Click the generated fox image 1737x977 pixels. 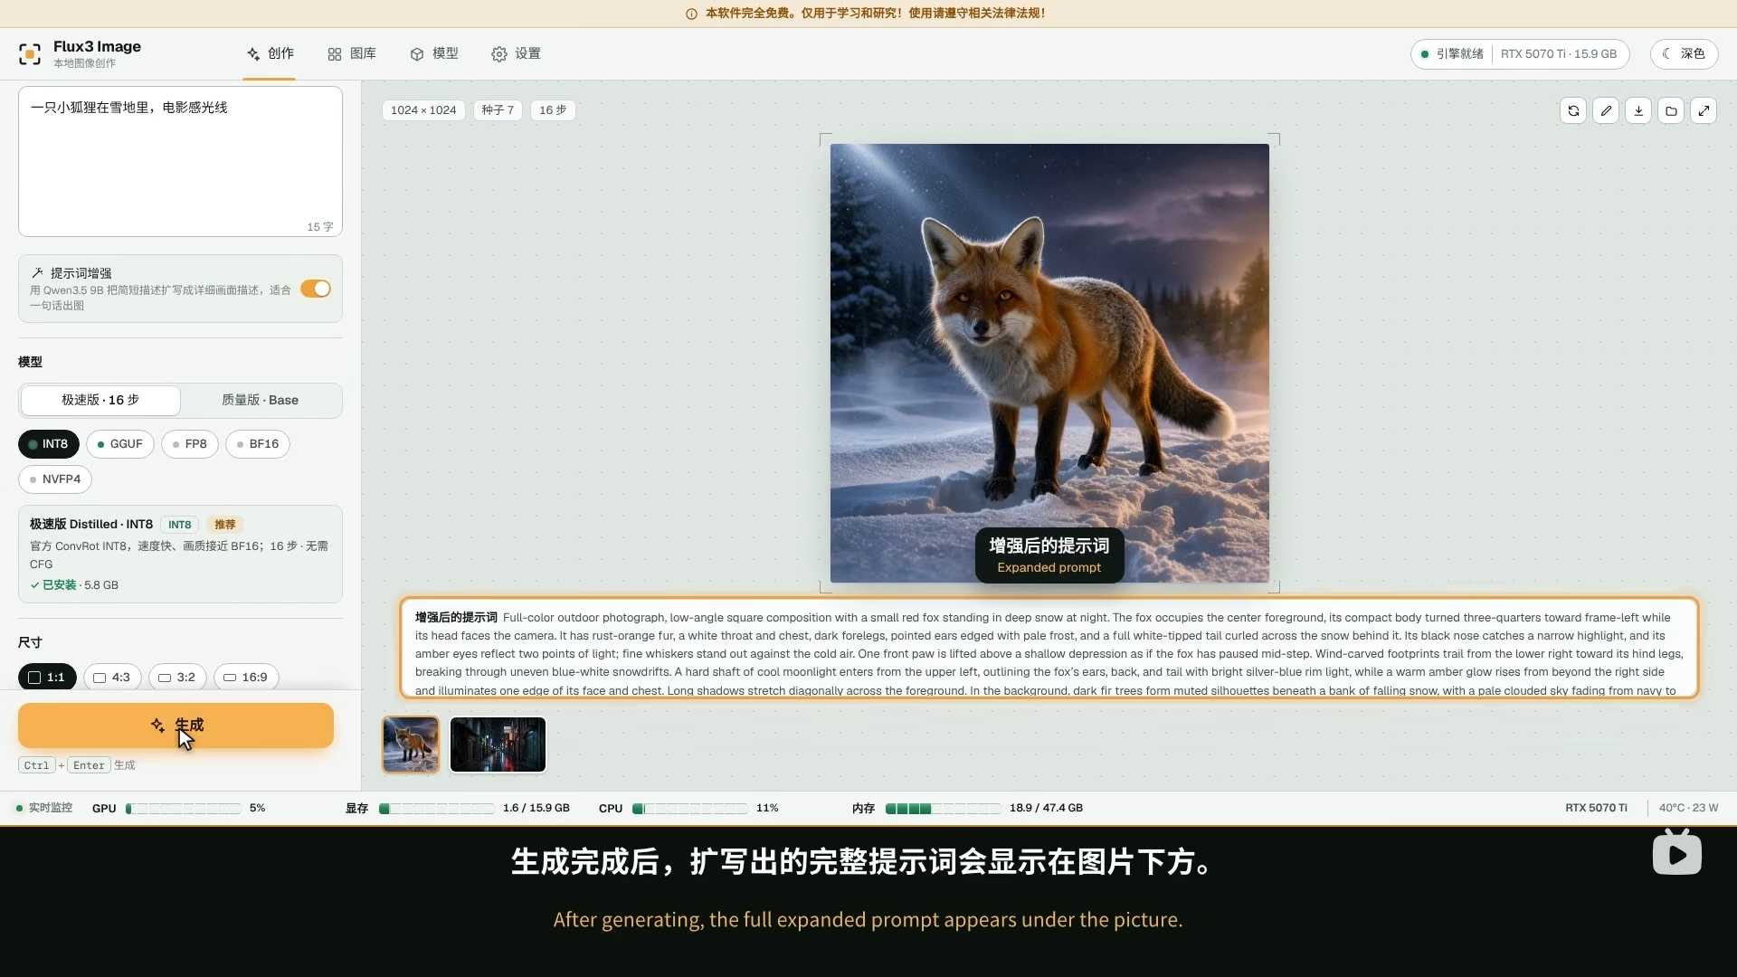(x=1049, y=363)
